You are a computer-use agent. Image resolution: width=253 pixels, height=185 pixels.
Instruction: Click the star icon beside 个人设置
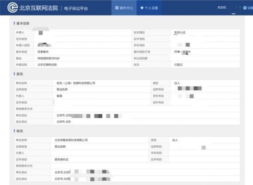tap(142, 8)
